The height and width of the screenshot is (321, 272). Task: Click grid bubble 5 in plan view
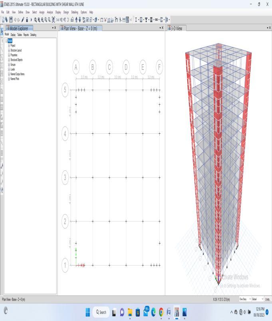pyautogui.click(x=65, y=90)
